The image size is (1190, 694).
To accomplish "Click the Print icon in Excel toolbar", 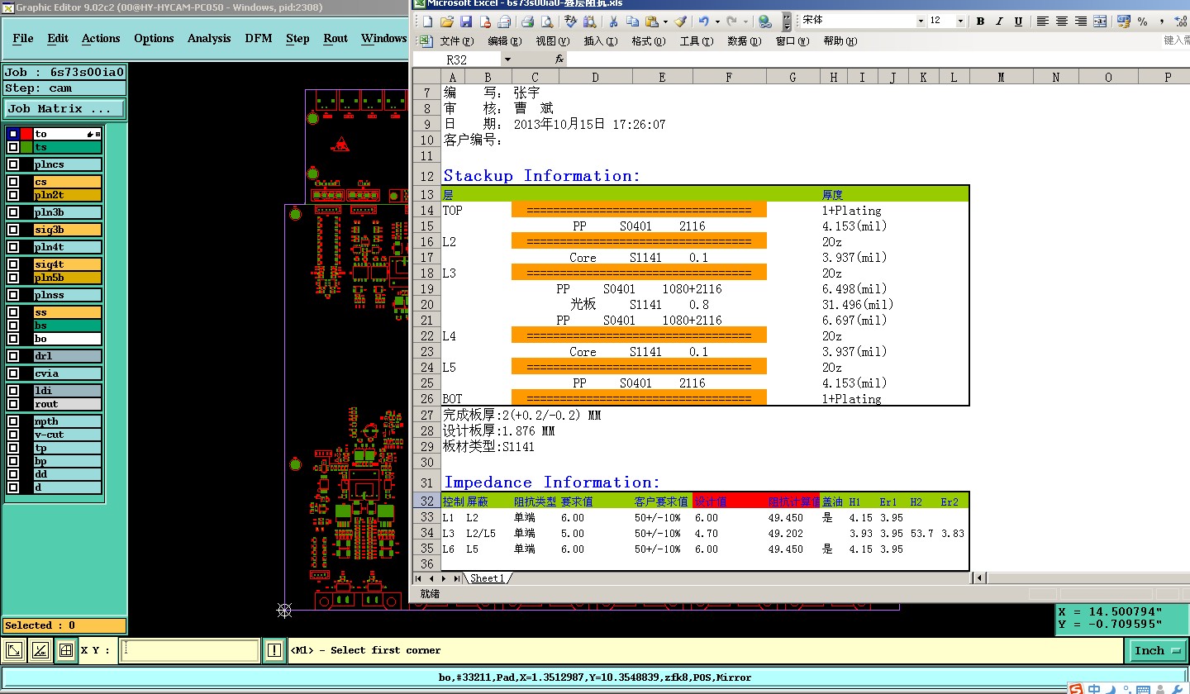I will click(526, 21).
